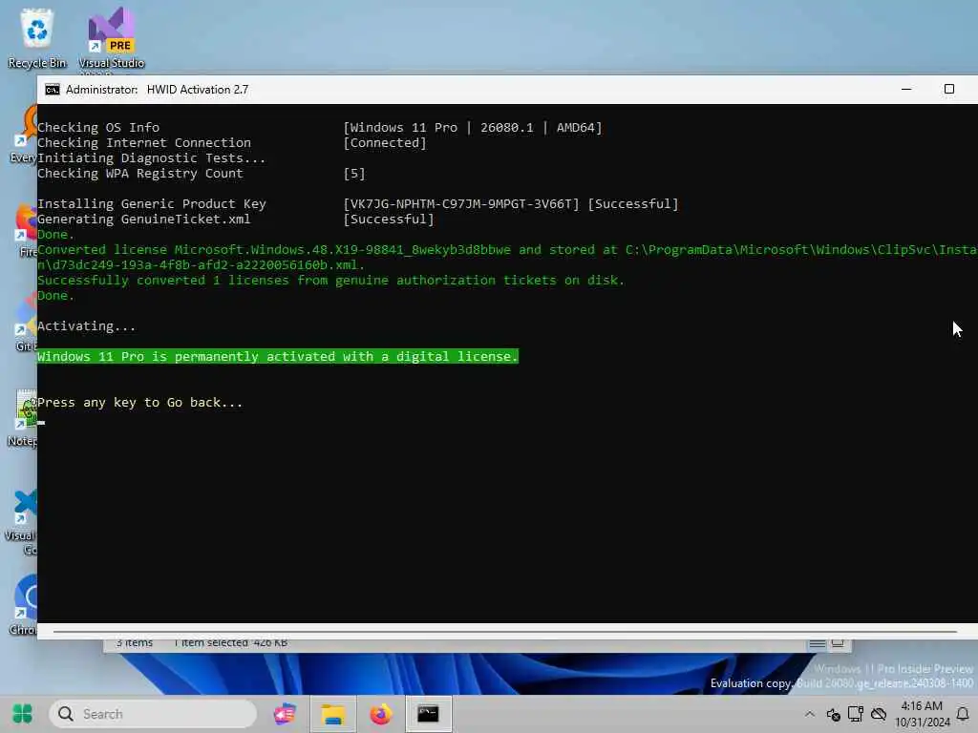Minimize the HWID Activation window
The height and width of the screenshot is (733, 978).
(906, 89)
